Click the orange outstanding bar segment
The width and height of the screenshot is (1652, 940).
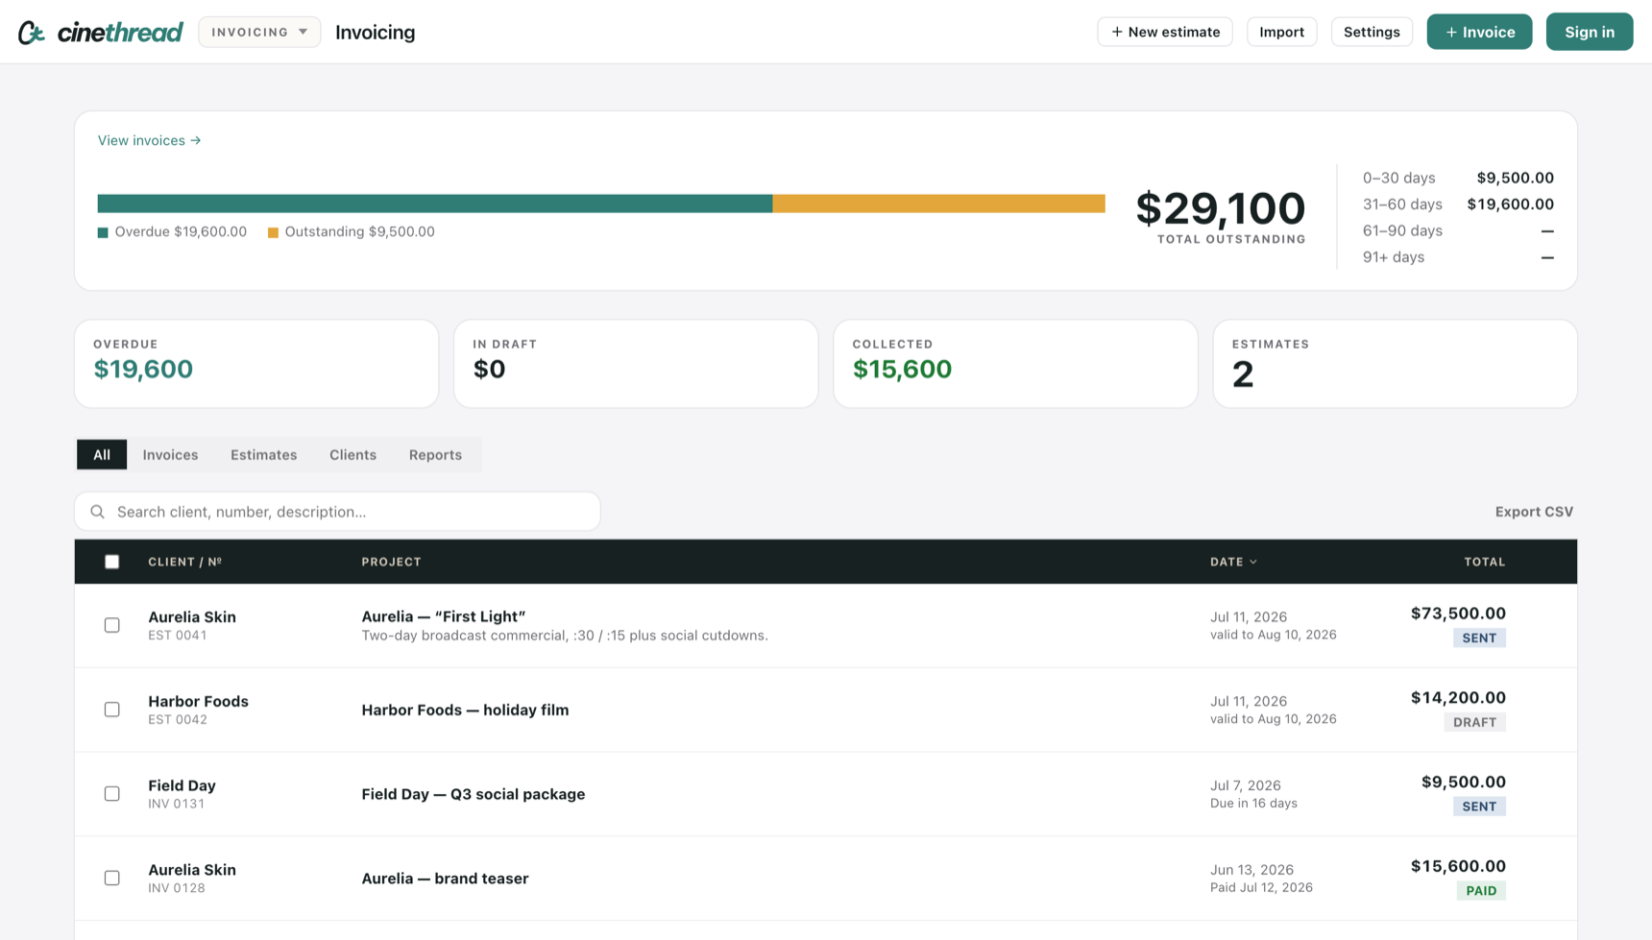(x=939, y=204)
